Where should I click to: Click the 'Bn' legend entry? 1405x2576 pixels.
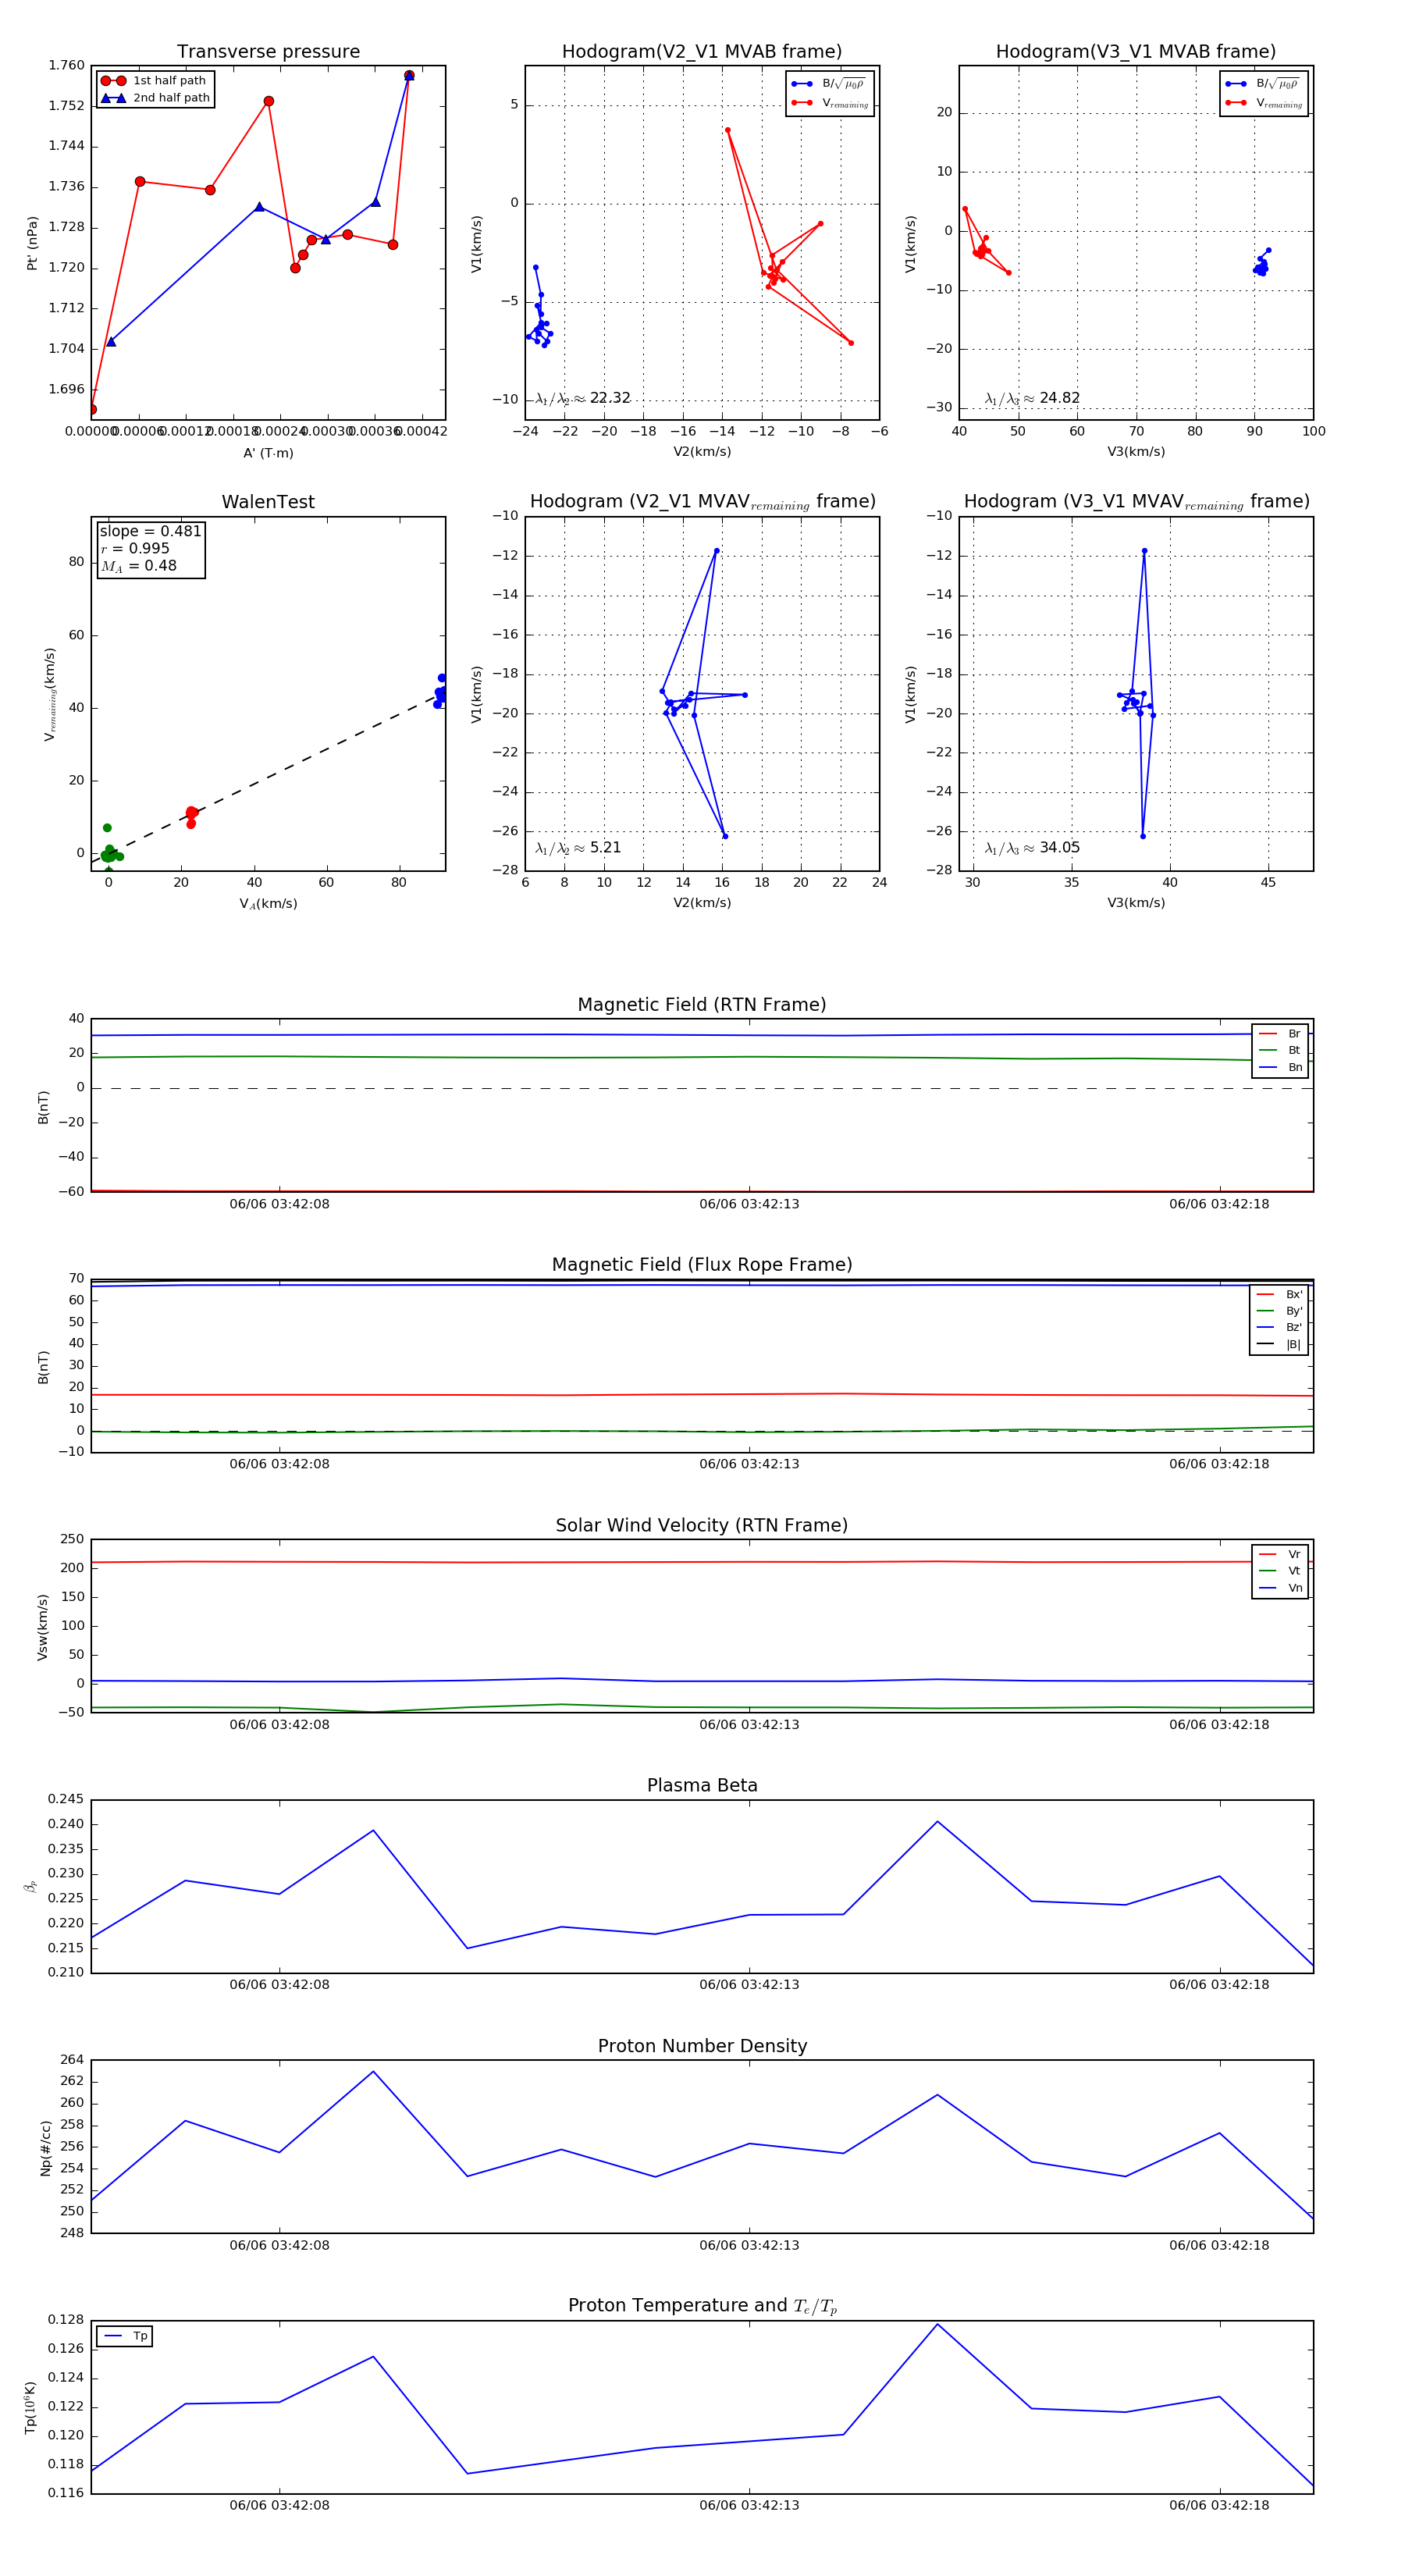1280,1068
